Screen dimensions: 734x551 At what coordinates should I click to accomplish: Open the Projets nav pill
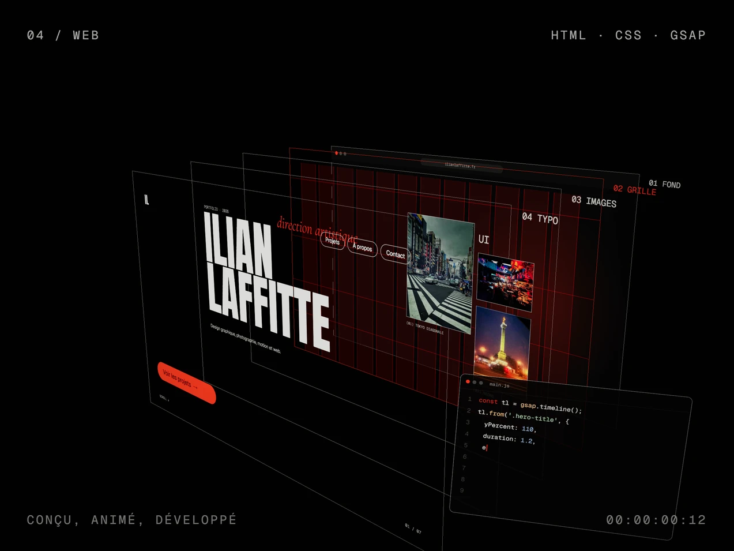332,241
